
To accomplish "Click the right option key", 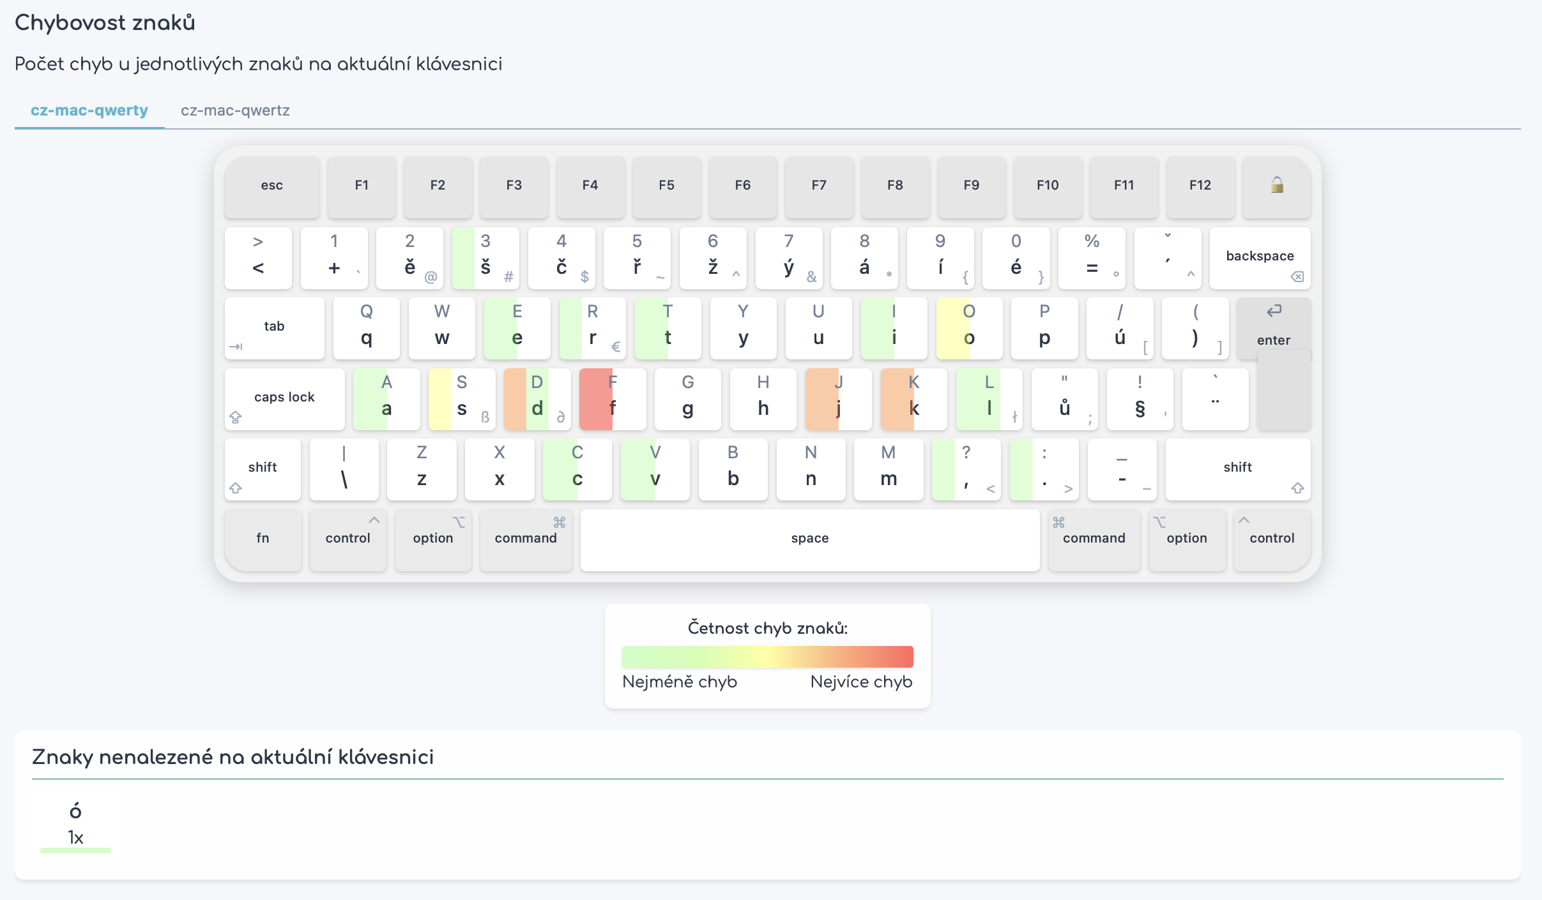I will tap(1186, 539).
